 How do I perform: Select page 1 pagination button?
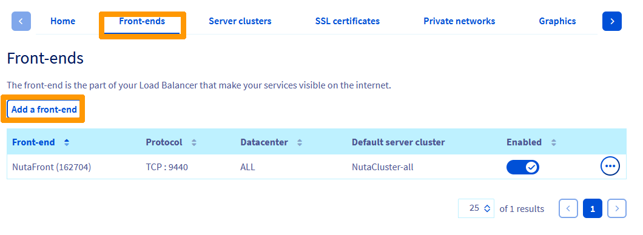point(592,208)
